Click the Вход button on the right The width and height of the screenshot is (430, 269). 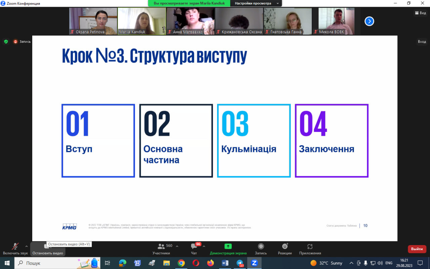[x=422, y=42]
